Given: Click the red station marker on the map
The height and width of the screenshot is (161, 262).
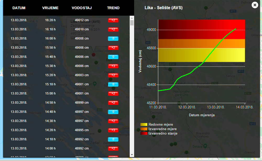Looking at the screenshot, I should tap(94, 55).
